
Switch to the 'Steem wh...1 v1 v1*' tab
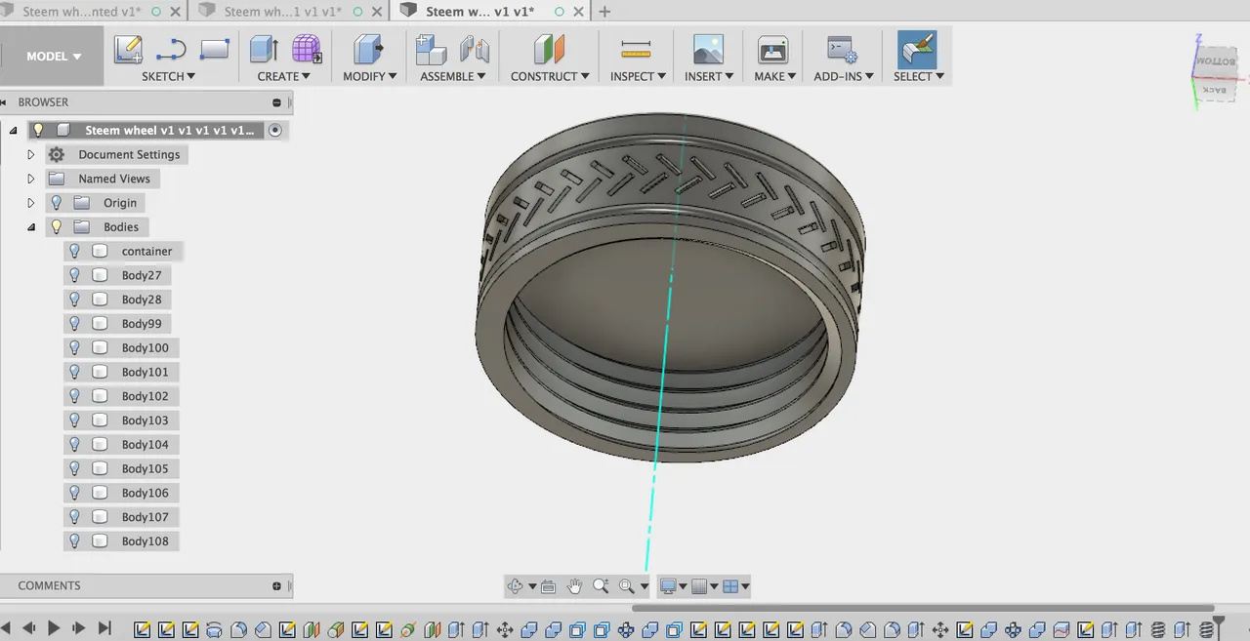pyautogui.click(x=282, y=12)
